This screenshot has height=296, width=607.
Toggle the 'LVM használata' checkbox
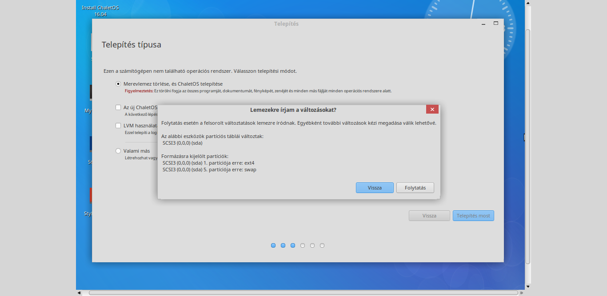pyautogui.click(x=118, y=126)
